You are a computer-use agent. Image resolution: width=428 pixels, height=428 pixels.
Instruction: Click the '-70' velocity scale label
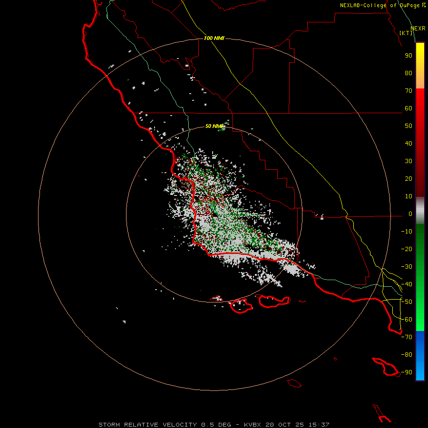click(x=407, y=337)
